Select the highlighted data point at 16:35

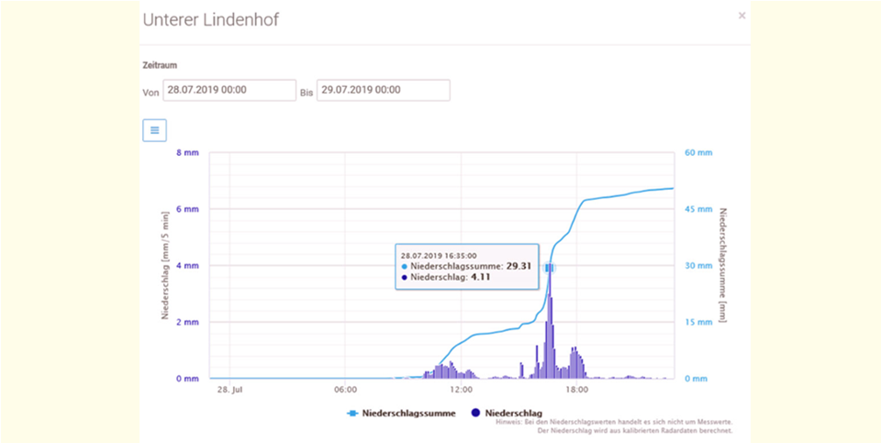[x=550, y=268]
